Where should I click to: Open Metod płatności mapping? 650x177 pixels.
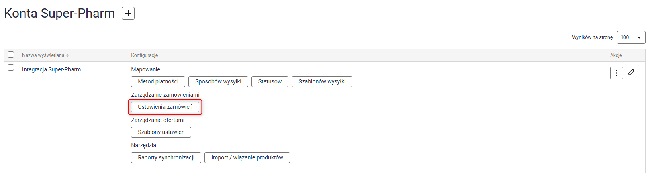click(158, 81)
